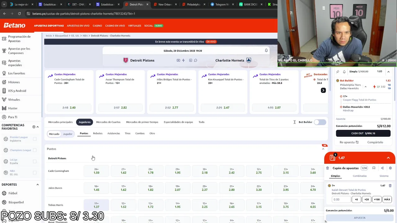Click next arrow on Cuotas Mejoradas carousel
Viewport: 397px width, 223px height.
323,90
